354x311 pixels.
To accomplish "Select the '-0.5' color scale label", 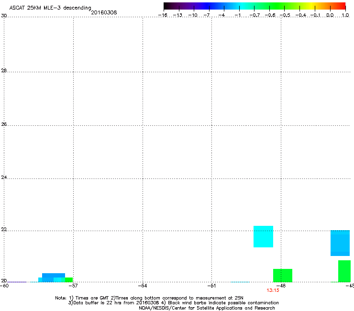I will pos(285,15).
